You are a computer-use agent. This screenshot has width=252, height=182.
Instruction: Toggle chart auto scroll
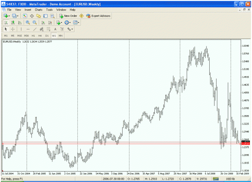[x=43, y=23]
